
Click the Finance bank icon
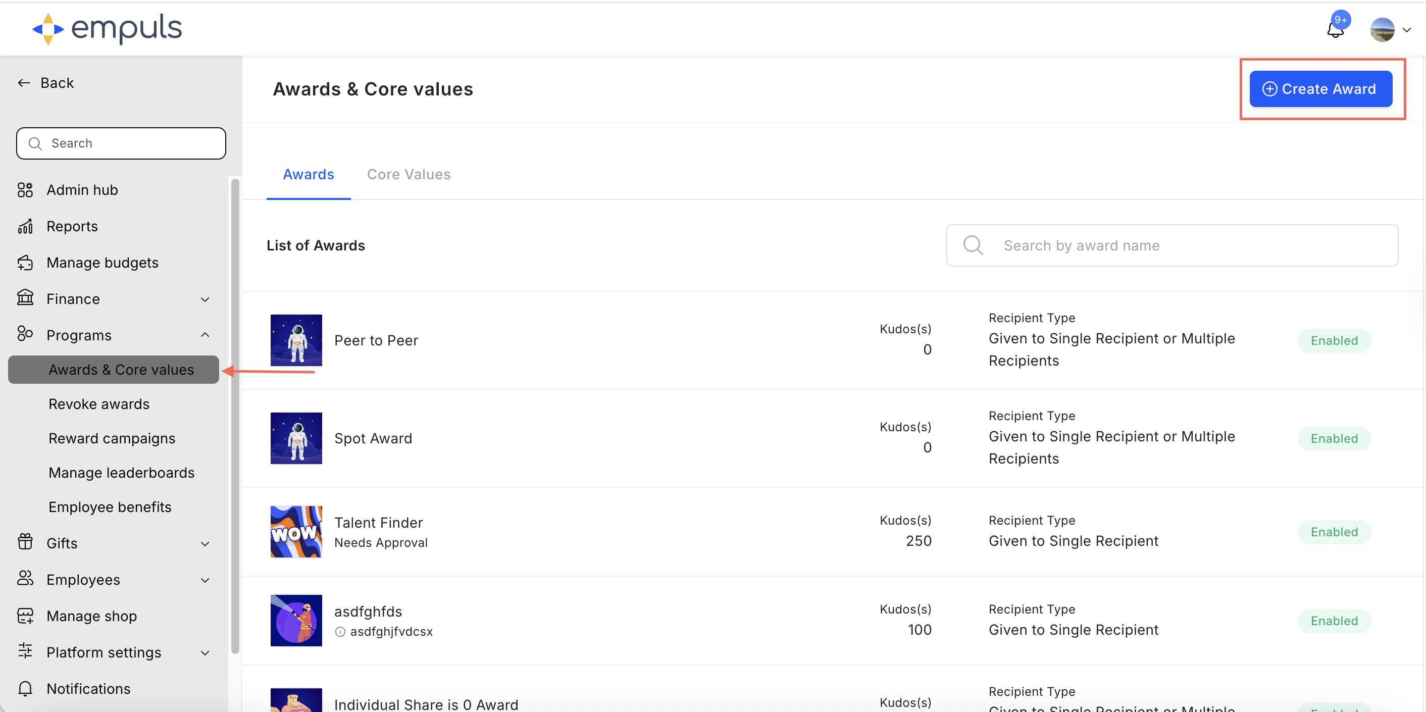pos(25,298)
